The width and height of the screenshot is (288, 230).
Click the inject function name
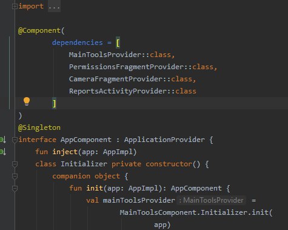click(65, 152)
